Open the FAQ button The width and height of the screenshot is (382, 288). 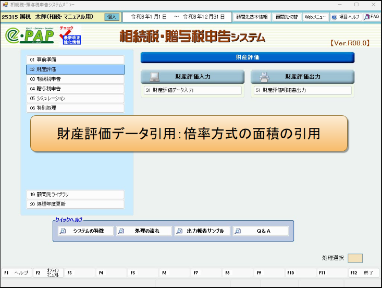pyautogui.click(x=372, y=17)
